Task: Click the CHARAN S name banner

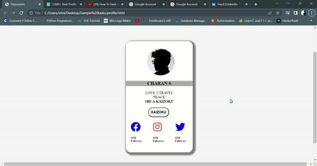Action: [159, 83]
